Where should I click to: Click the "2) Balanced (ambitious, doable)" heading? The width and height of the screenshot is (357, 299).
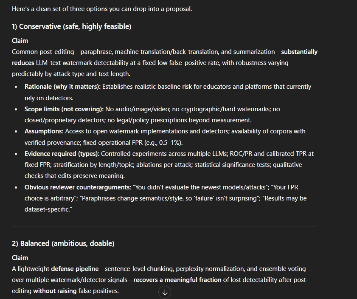pyautogui.click(x=63, y=243)
